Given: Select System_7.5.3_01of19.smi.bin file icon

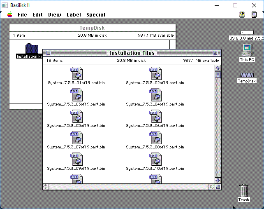Looking at the screenshot, I should [76, 73].
